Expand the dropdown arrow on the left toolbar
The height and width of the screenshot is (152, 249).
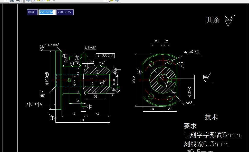click(x=6, y=1)
